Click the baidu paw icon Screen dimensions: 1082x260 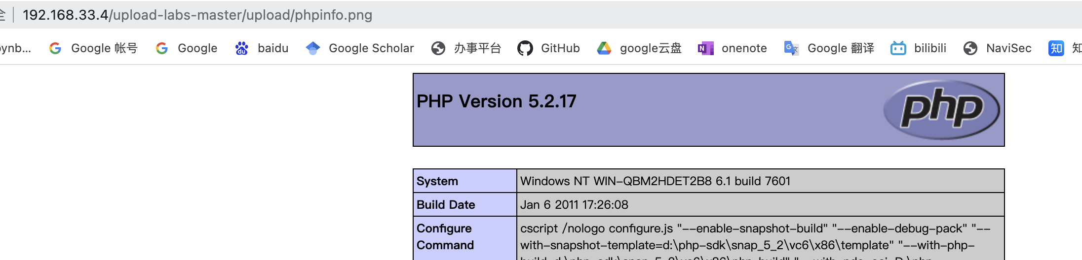(x=241, y=48)
